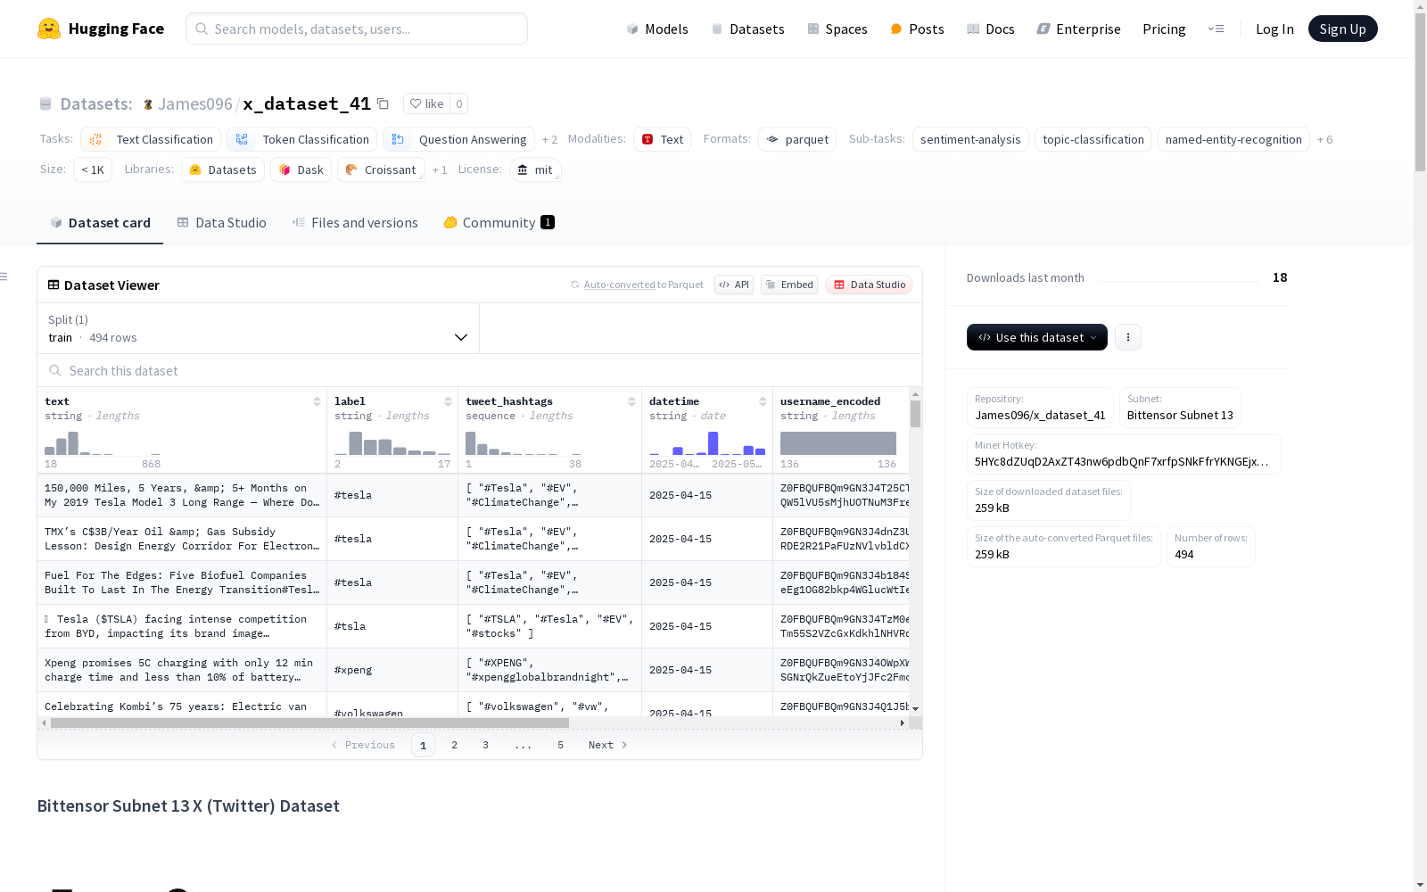
Task: Click the Sign Up button
Action: tap(1342, 29)
